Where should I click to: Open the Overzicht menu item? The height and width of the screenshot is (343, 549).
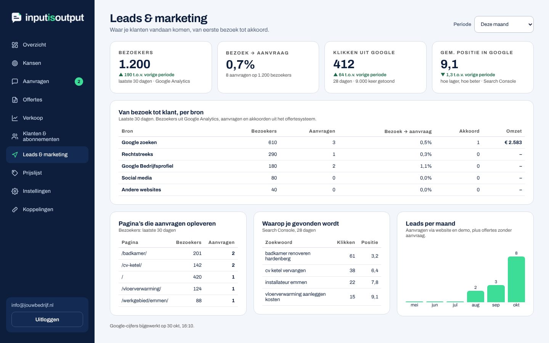pyautogui.click(x=47, y=45)
